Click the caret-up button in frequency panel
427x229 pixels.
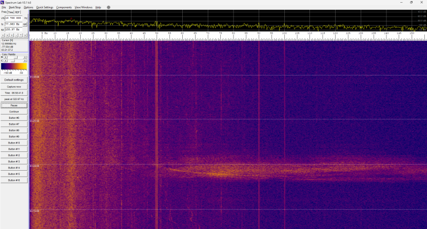21,35
